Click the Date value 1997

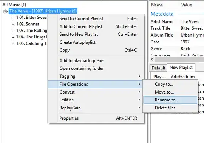pos(185,42)
